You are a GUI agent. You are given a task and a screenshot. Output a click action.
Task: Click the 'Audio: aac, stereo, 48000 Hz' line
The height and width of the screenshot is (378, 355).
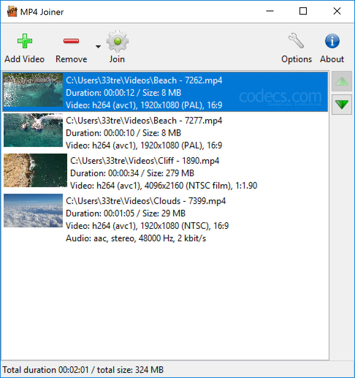coord(136,238)
